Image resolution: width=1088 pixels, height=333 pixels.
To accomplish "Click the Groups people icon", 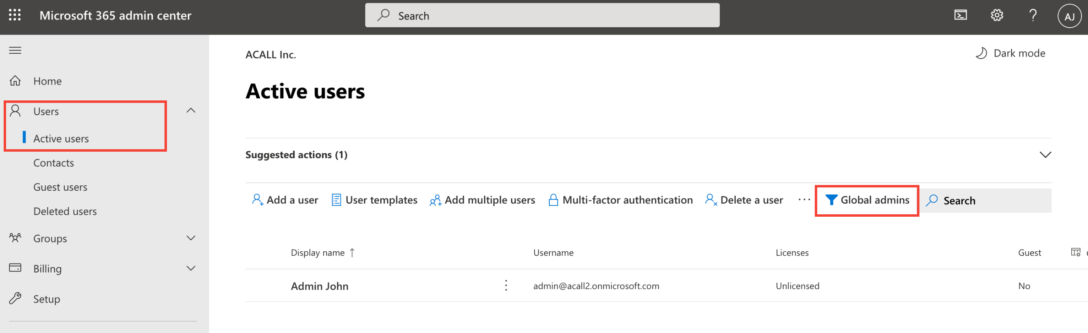I will (15, 238).
